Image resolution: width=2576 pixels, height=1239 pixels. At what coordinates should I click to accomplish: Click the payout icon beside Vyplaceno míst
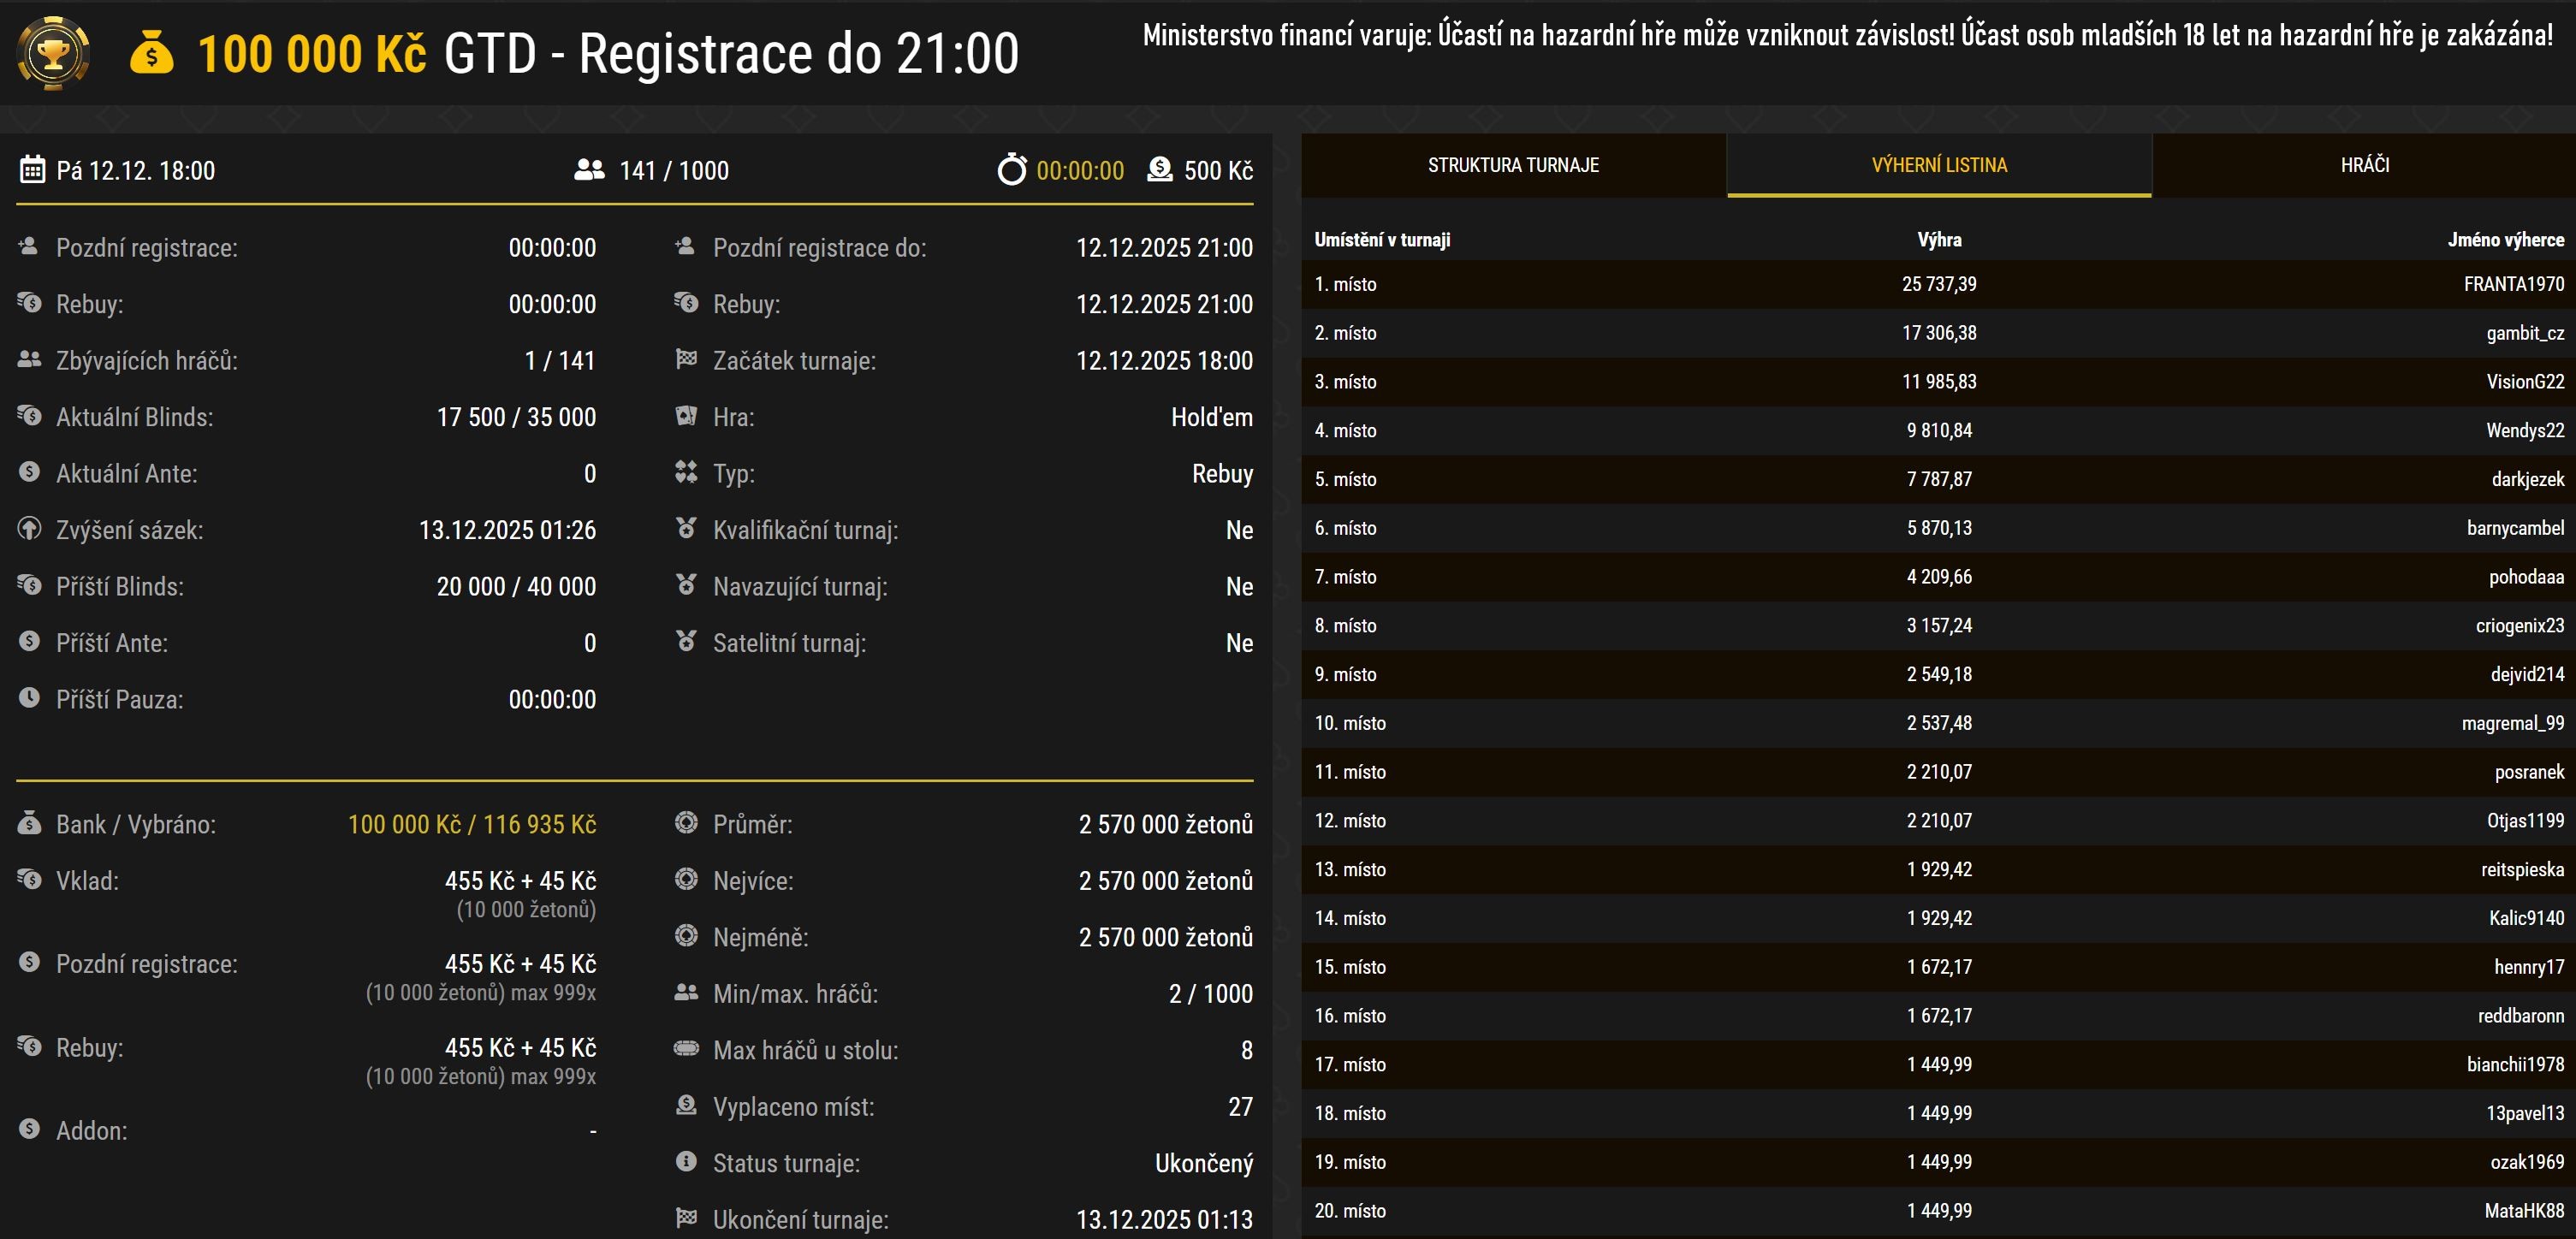[x=686, y=1105]
